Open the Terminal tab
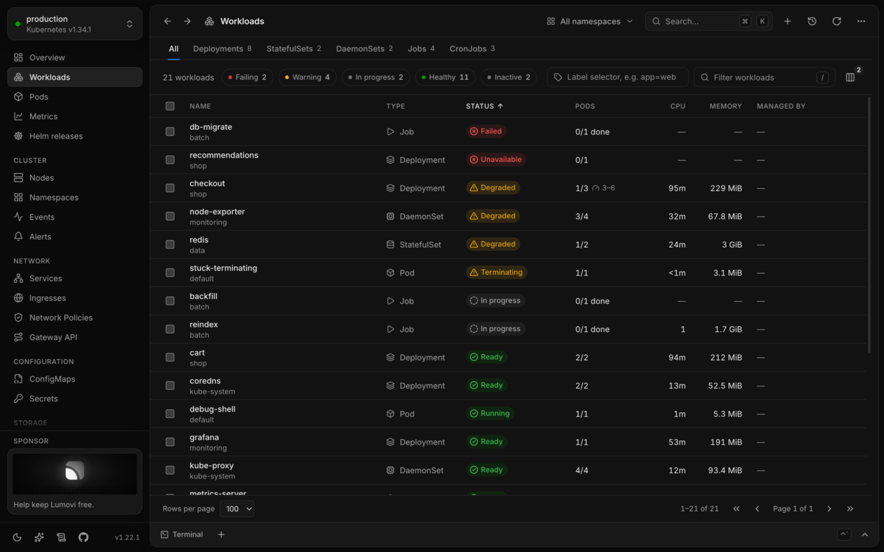 182,535
